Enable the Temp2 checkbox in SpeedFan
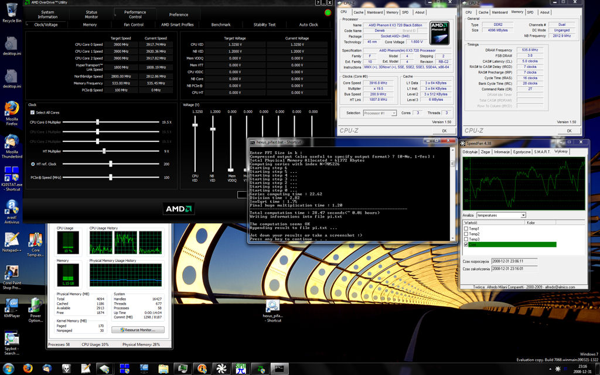The width and height of the screenshot is (600, 375). 466,234
